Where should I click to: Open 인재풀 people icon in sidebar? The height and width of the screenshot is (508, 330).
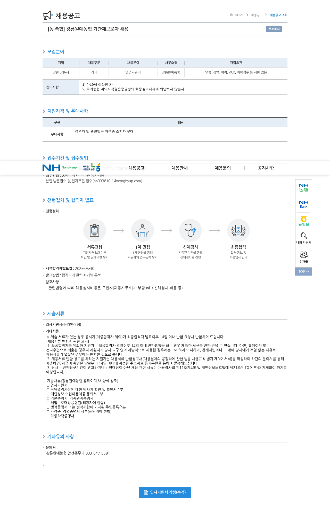(304, 255)
